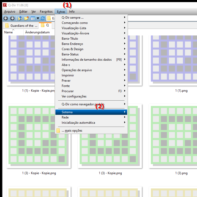This screenshot has height=197, width=197.
Task: Click the new folder icon with star
Action: (26, 18)
